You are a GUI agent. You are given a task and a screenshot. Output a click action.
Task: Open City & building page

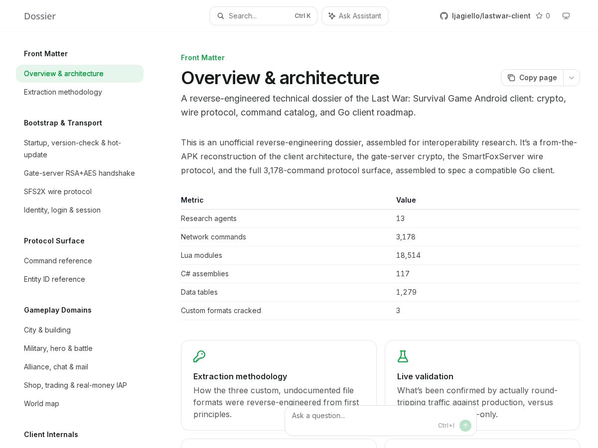pyautogui.click(x=80, y=330)
